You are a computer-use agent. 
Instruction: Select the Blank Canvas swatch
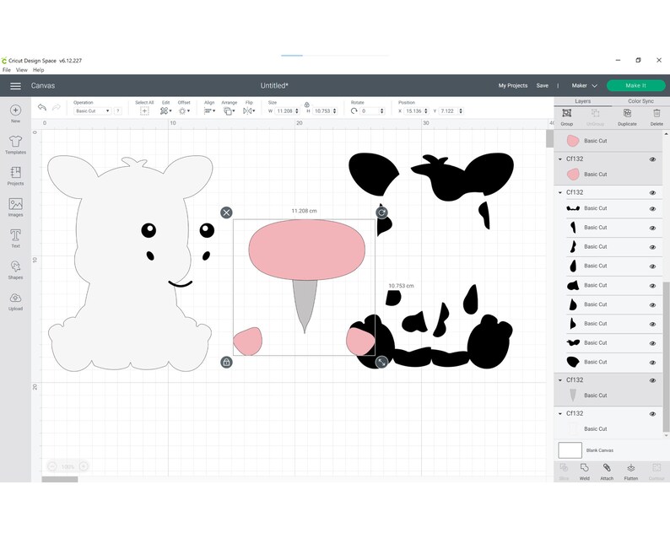pyautogui.click(x=570, y=450)
